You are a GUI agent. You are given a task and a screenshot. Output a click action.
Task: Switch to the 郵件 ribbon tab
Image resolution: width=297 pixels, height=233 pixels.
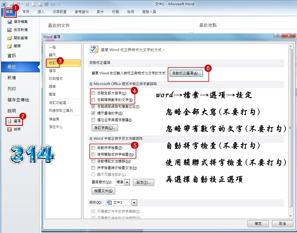100,12
